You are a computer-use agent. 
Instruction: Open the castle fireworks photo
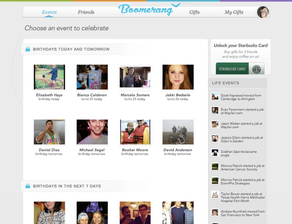point(92,213)
